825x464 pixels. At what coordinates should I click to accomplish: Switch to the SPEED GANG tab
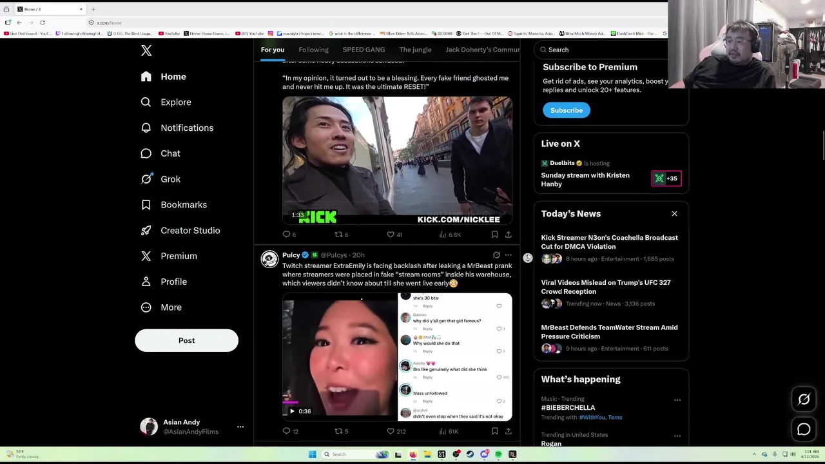point(364,50)
